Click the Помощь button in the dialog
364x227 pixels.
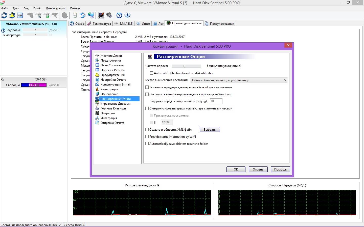[x=280, y=169]
